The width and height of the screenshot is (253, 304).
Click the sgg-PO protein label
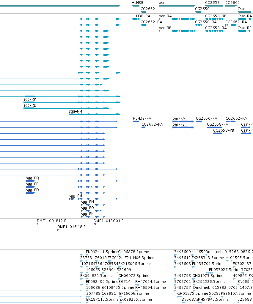click(x=87, y=208)
